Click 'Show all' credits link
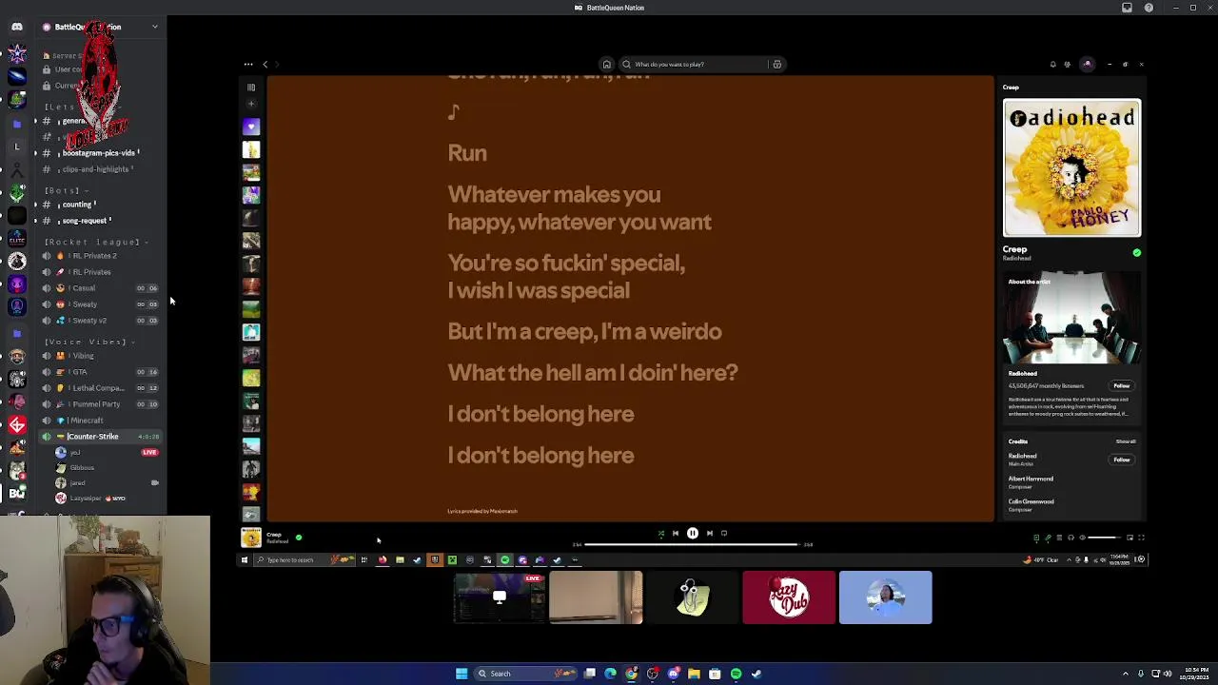The image size is (1218, 685). 1126,441
